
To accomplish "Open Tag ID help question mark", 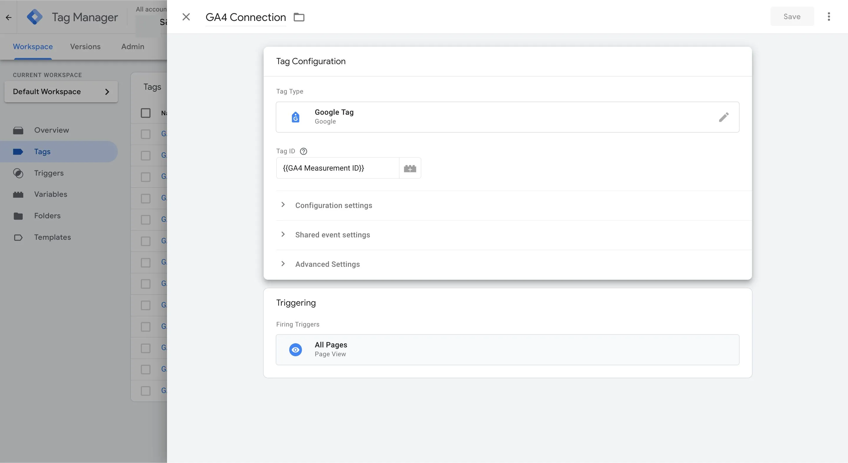I will point(303,151).
